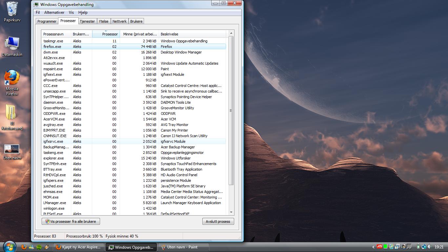This screenshot has width=448, height=252.
Task: Sort by the Prosessnavn column header
Action: click(x=56, y=34)
